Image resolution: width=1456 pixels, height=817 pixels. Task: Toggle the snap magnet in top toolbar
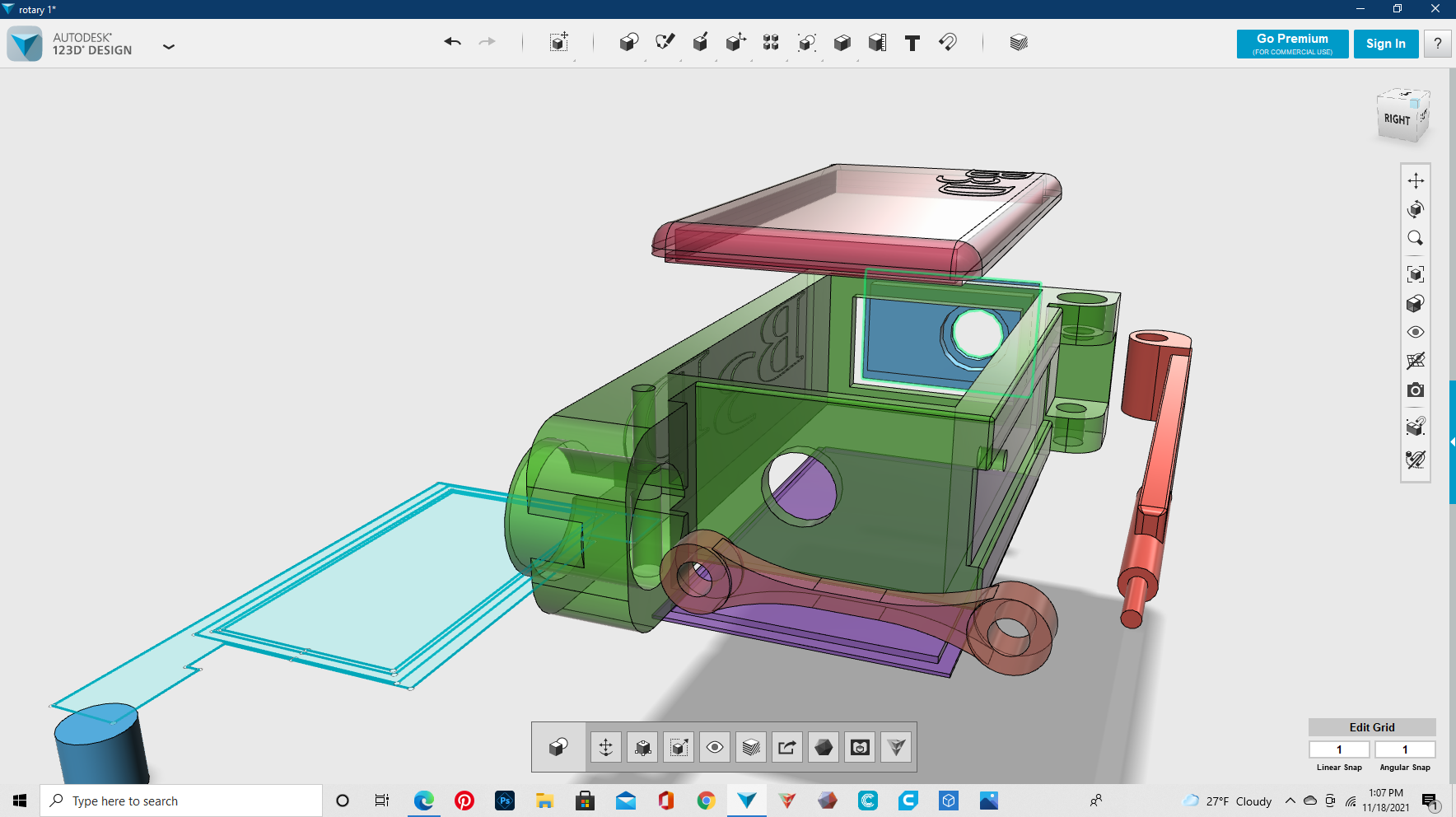click(x=947, y=42)
